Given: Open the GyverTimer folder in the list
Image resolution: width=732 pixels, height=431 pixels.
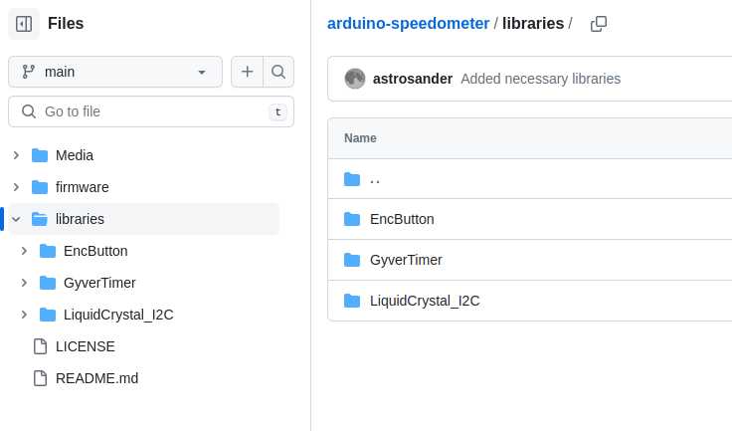Looking at the screenshot, I should (x=406, y=260).
